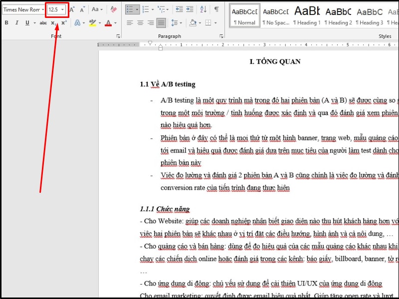
Task: Open font color dropdown arrow
Action: click(x=116, y=23)
